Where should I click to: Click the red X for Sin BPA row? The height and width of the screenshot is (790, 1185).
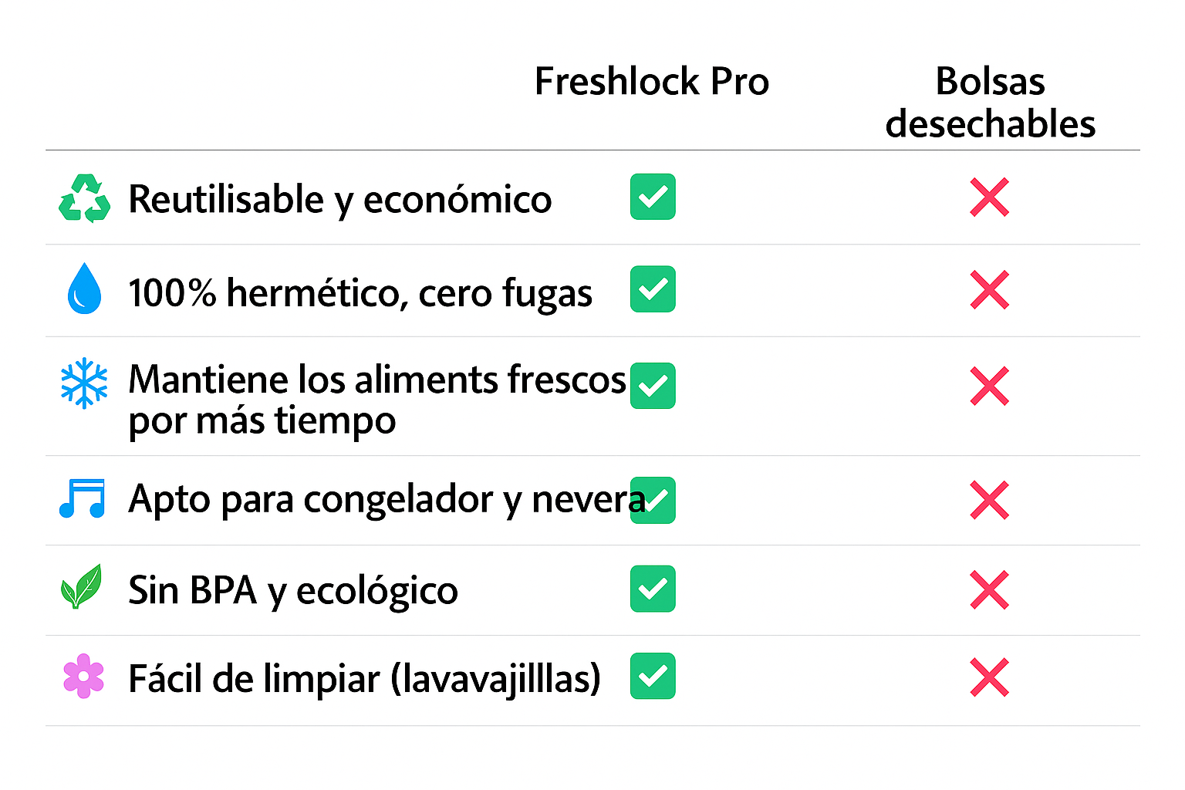990,590
